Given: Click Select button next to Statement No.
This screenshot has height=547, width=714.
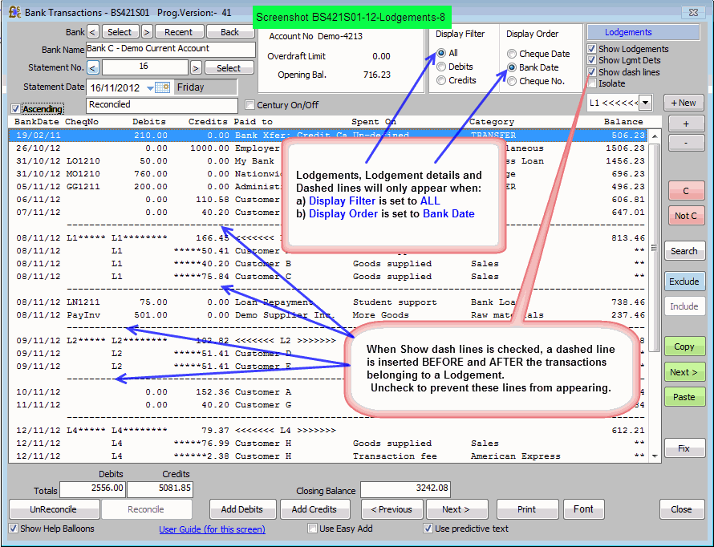Looking at the screenshot, I should click(229, 68).
